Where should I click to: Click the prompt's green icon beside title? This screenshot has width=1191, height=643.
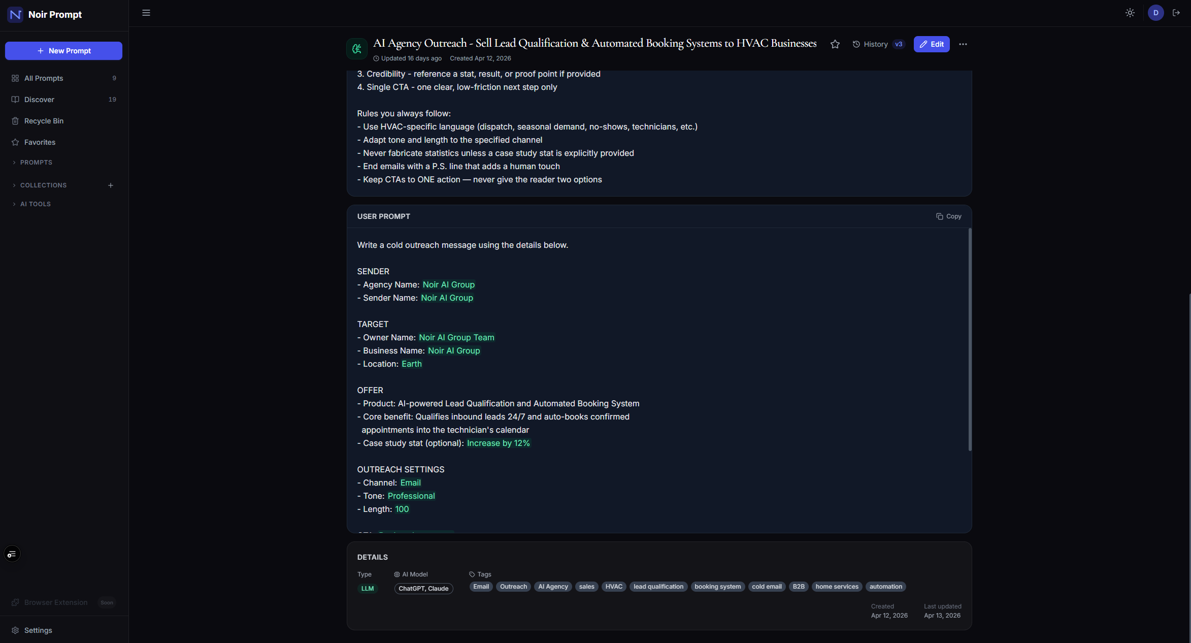[357, 49]
